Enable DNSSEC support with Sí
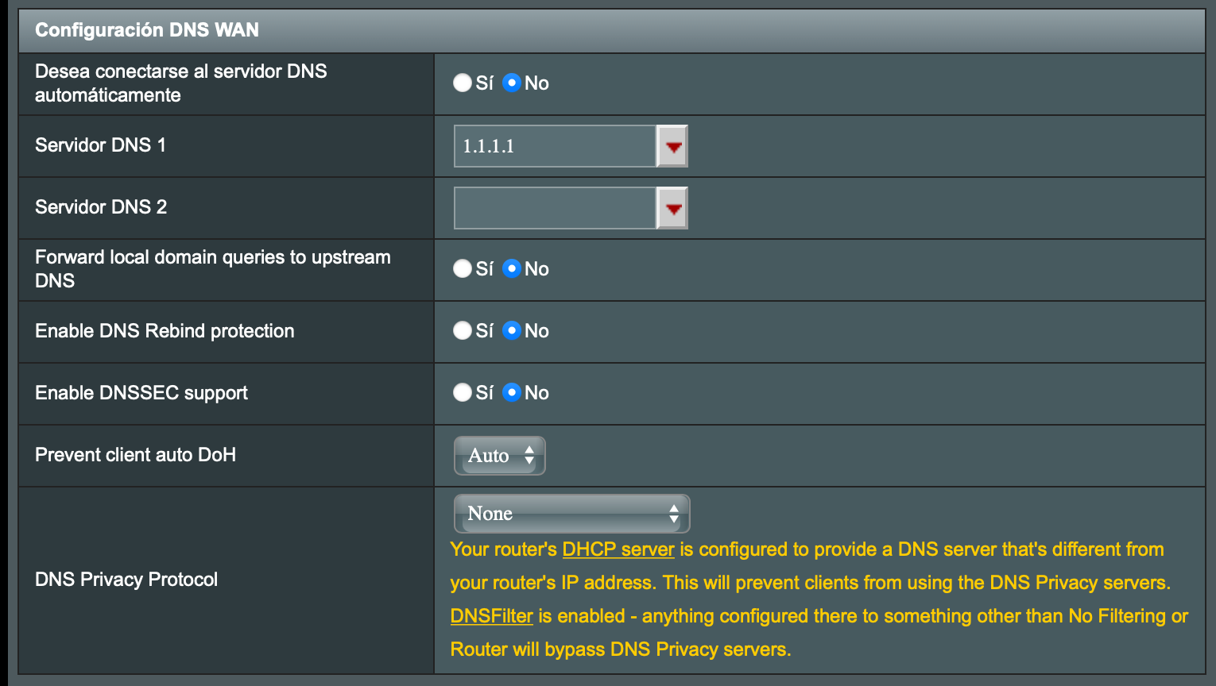 click(463, 392)
